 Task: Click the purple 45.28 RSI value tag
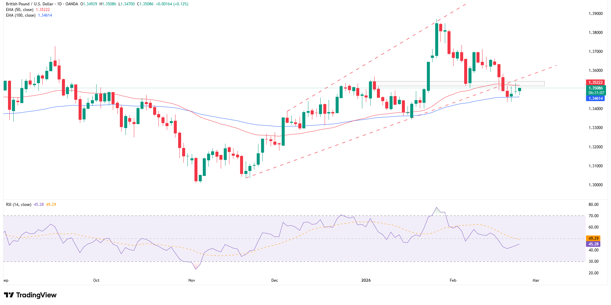point(593,244)
